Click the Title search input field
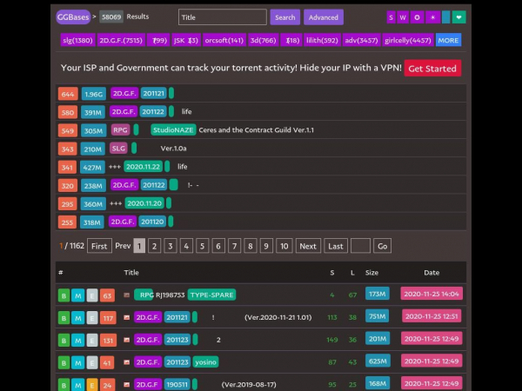 point(223,17)
